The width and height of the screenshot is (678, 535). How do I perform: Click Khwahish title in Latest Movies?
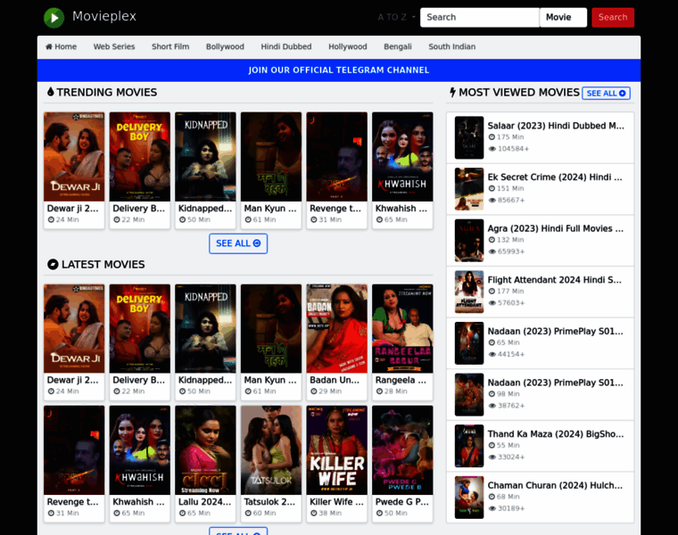138,502
